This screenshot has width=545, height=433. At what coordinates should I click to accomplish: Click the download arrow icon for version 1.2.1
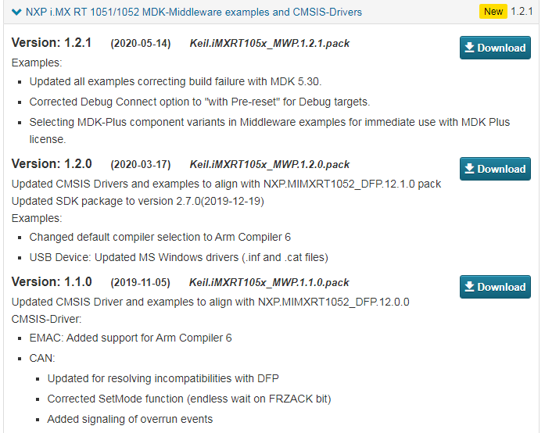coord(469,47)
